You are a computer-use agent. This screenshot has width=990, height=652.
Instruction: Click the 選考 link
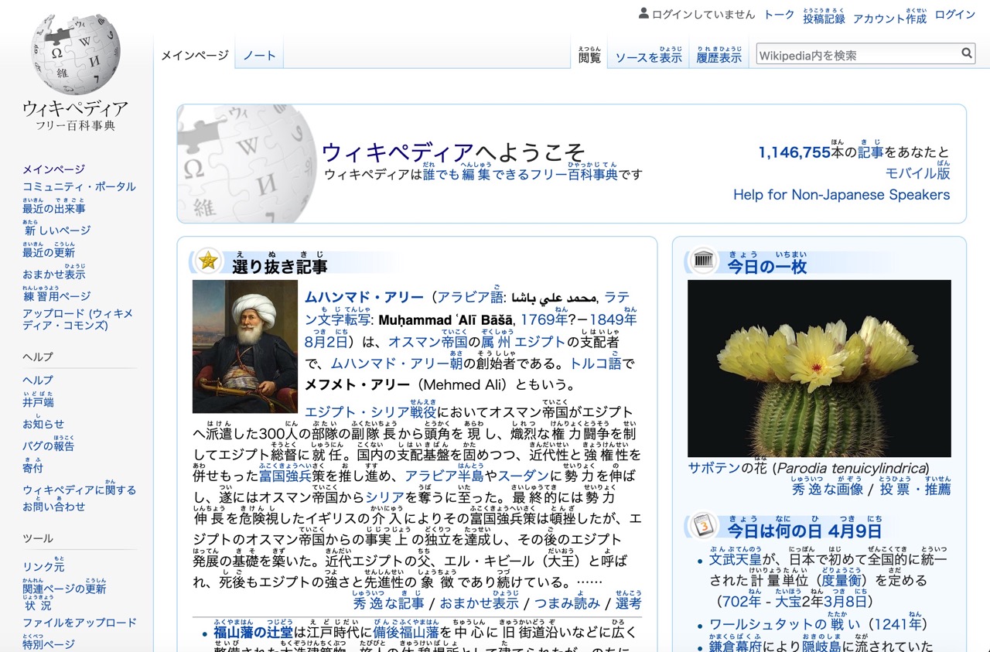point(629,600)
